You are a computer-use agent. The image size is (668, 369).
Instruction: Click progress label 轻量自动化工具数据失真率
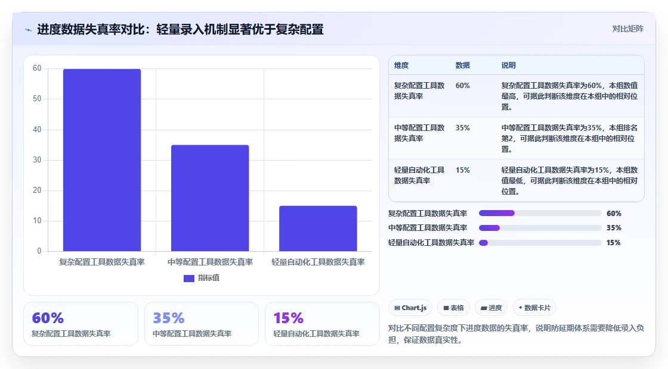(431, 243)
